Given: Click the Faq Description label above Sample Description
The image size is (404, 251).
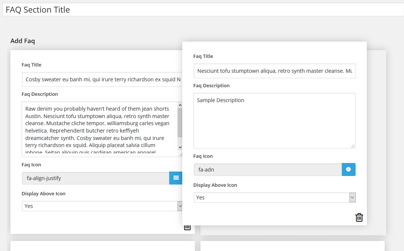Looking at the screenshot, I should [x=211, y=86].
